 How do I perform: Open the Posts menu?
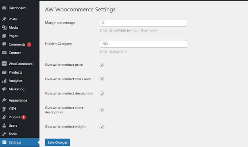20,19
